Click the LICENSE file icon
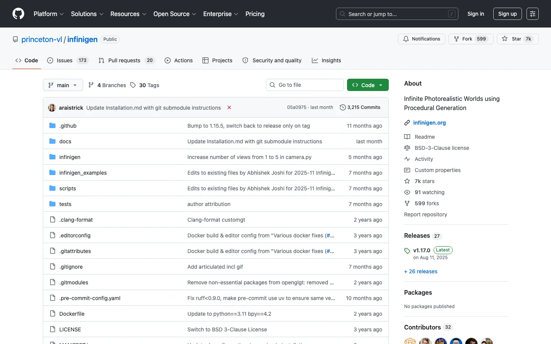Image resolution: width=551 pixels, height=344 pixels. pos(52,329)
